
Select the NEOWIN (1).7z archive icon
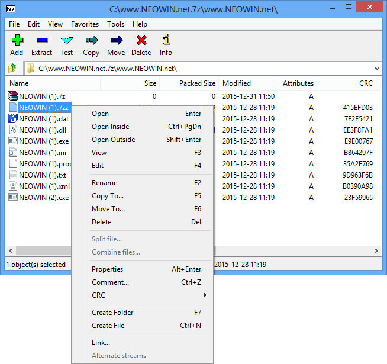click(13, 96)
